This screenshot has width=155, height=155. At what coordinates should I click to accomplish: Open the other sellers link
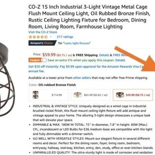(x=82, y=78)
